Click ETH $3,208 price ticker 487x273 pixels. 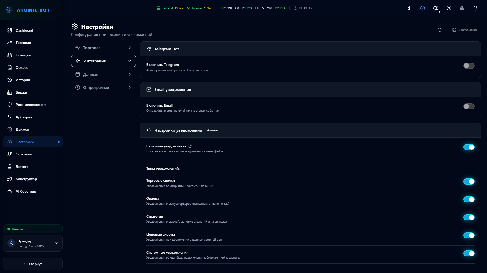click(x=270, y=8)
